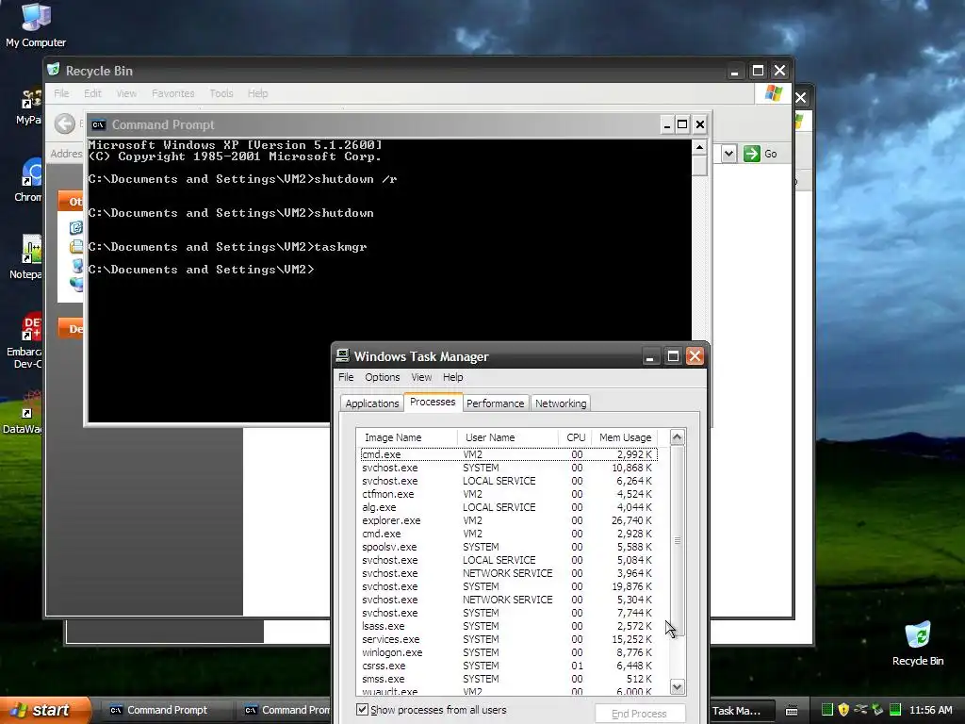Select lsass.exe process row
This screenshot has height=724, width=965.
pos(508,626)
